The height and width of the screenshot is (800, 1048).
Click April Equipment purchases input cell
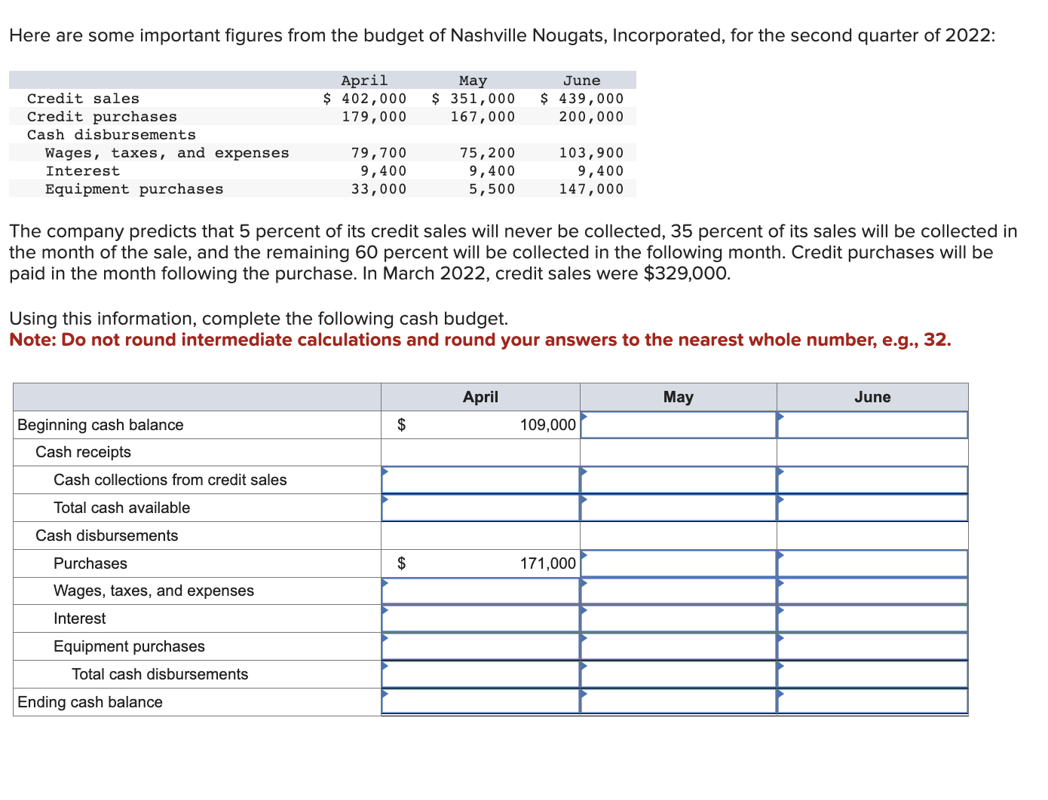(480, 646)
